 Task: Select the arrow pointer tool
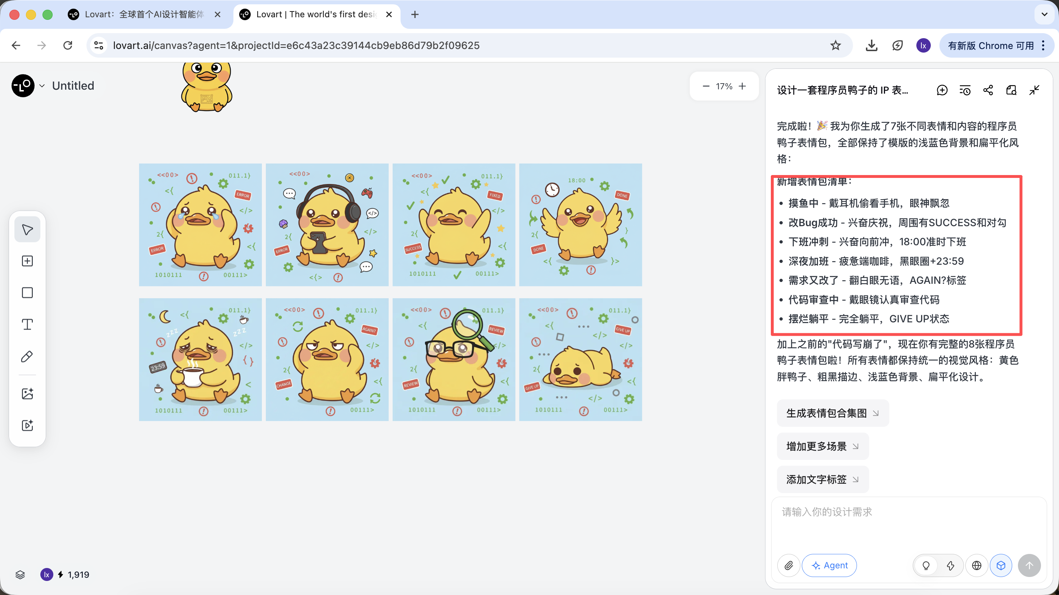27,229
